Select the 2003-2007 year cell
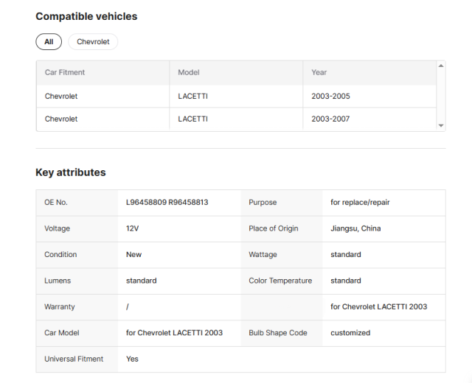 [330, 119]
